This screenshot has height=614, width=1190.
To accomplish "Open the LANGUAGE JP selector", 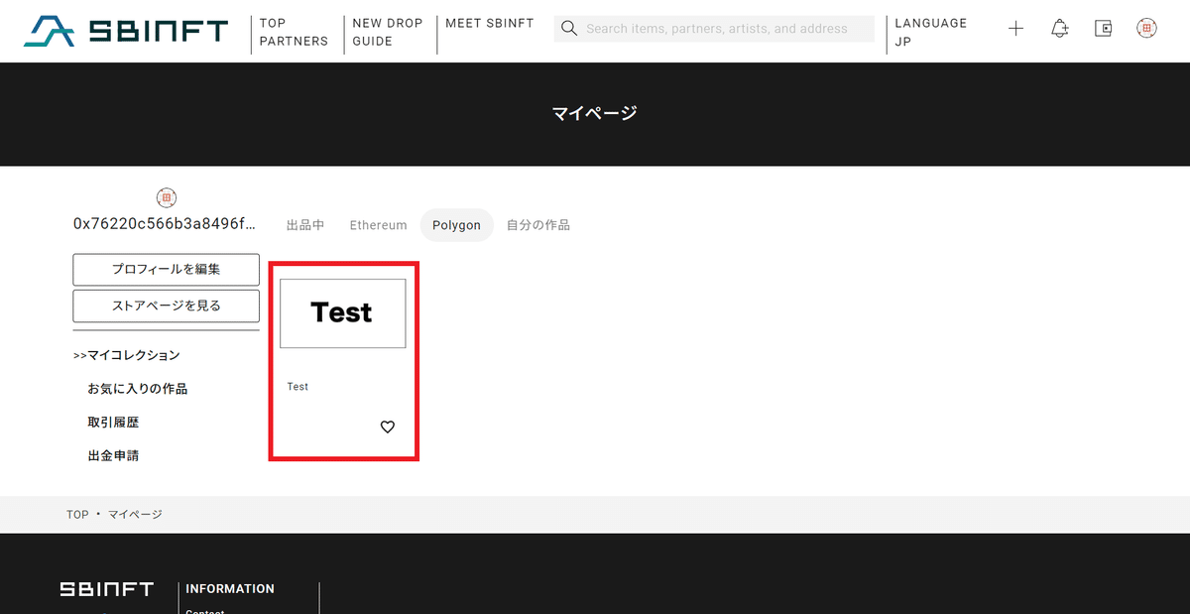I will 931,32.
